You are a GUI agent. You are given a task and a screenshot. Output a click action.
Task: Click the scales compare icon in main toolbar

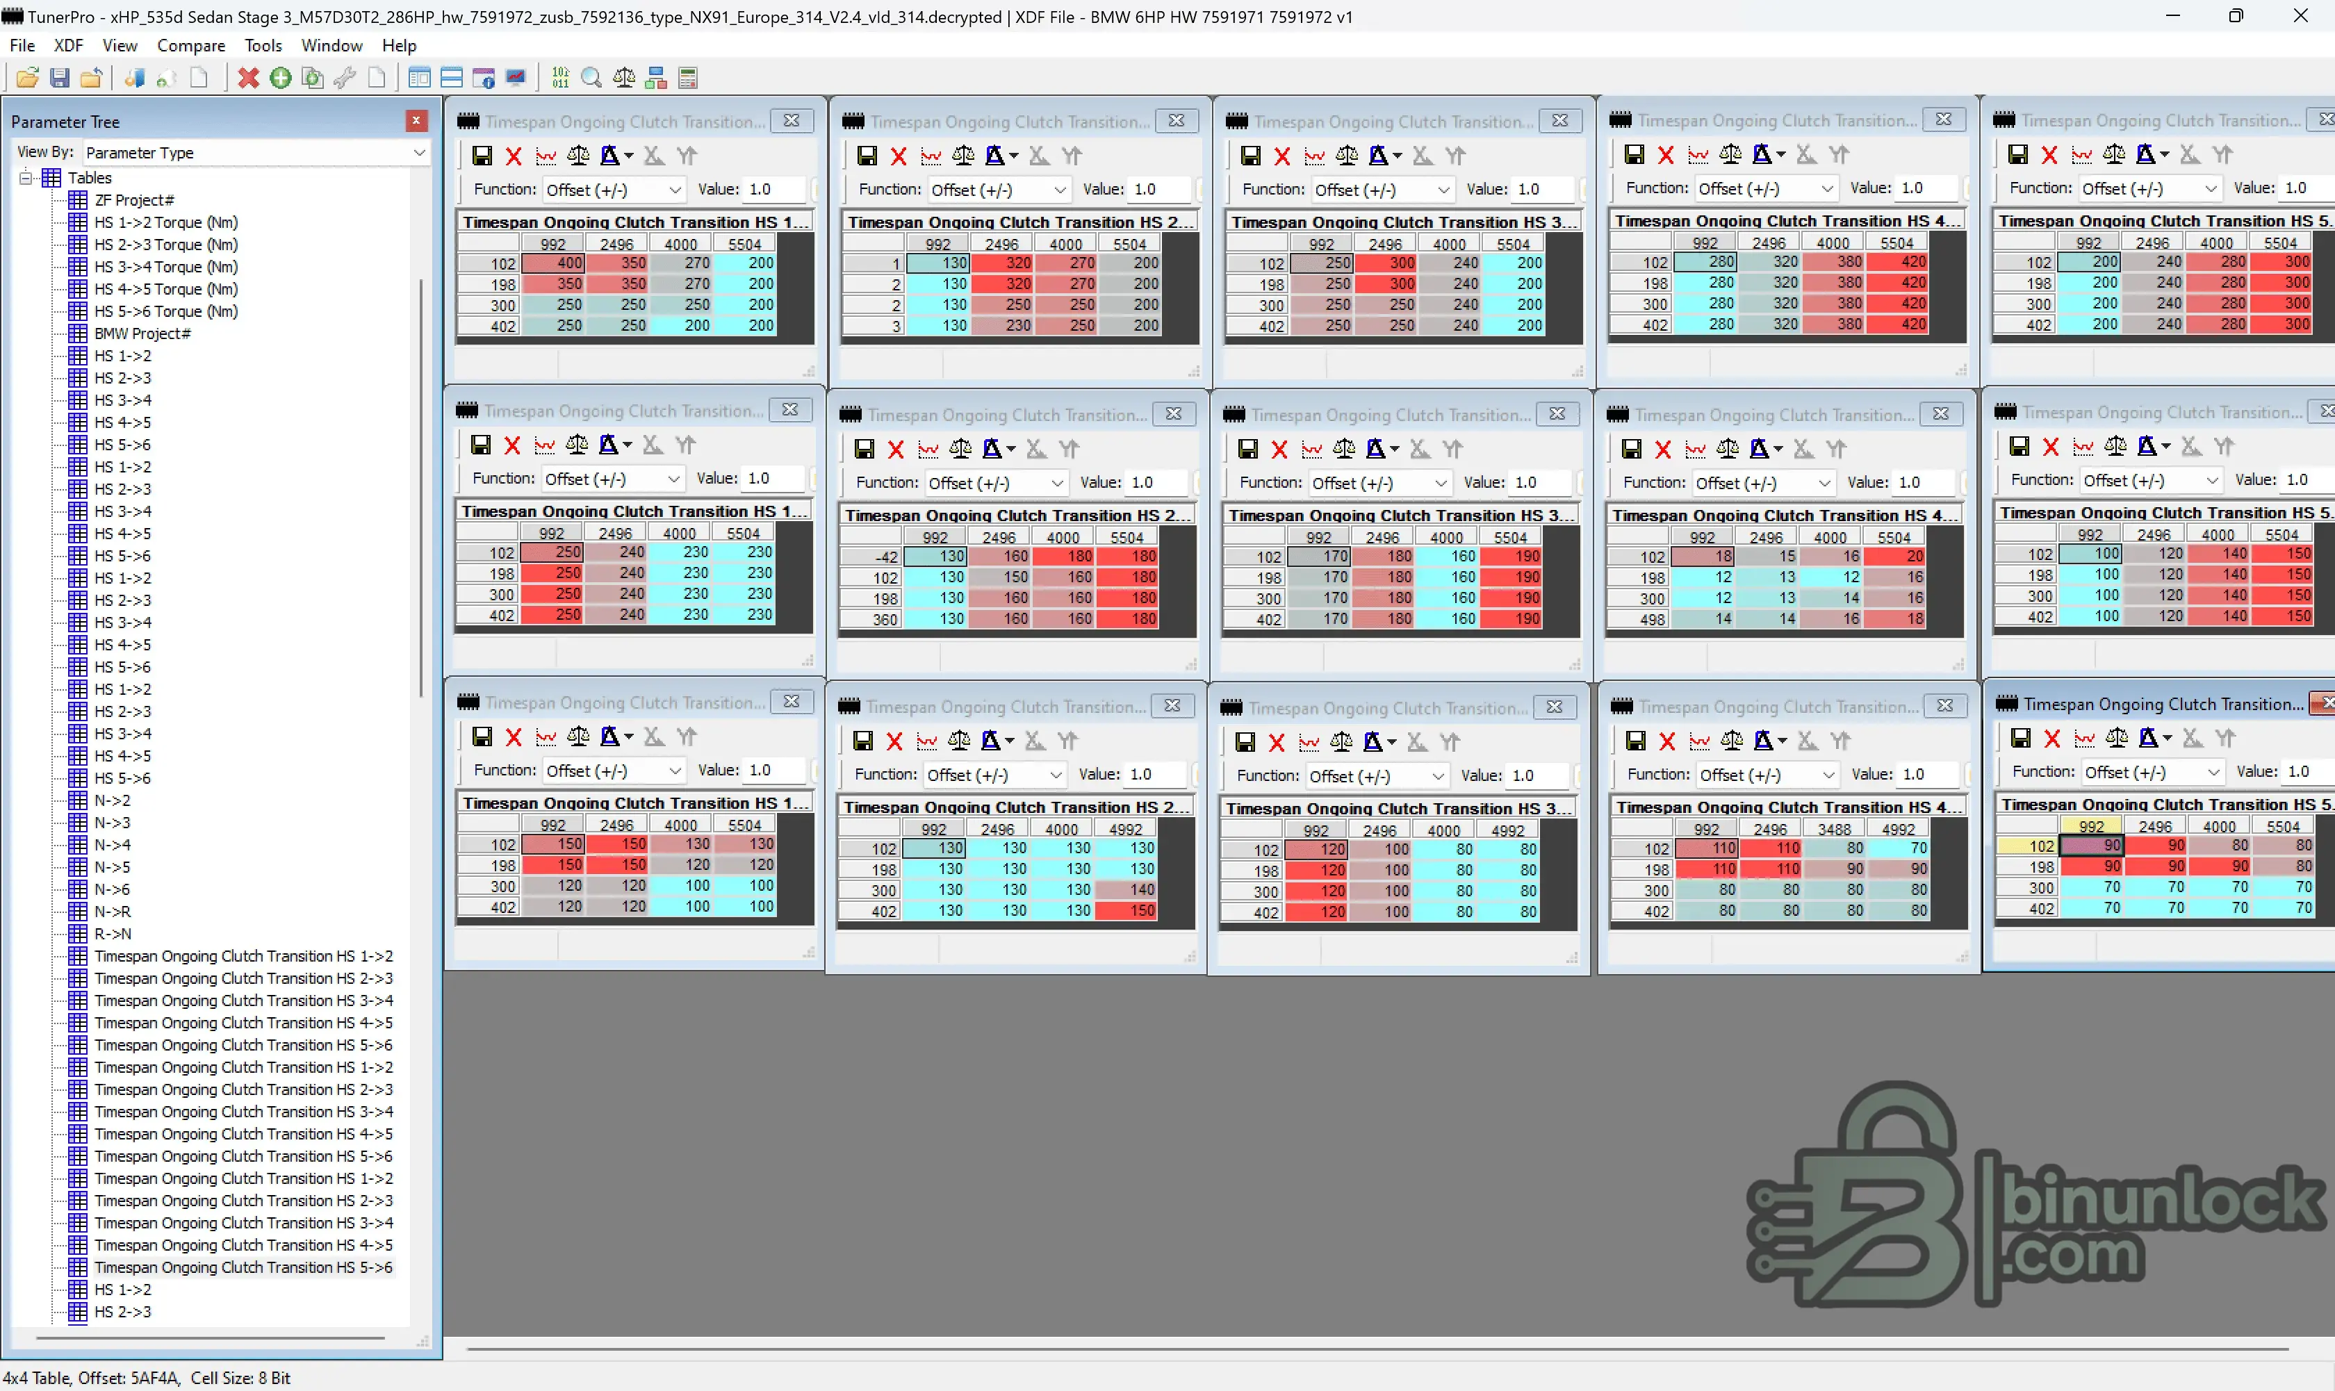point(623,78)
